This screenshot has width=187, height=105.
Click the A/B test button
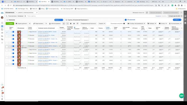(x=55, y=24)
